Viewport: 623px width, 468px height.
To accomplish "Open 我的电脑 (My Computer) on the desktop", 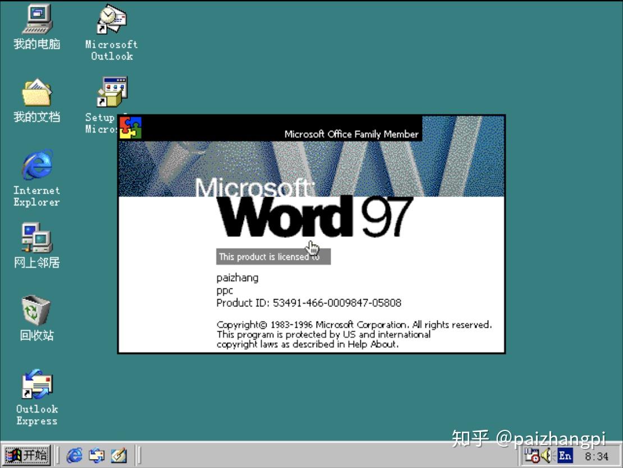I will [x=35, y=21].
